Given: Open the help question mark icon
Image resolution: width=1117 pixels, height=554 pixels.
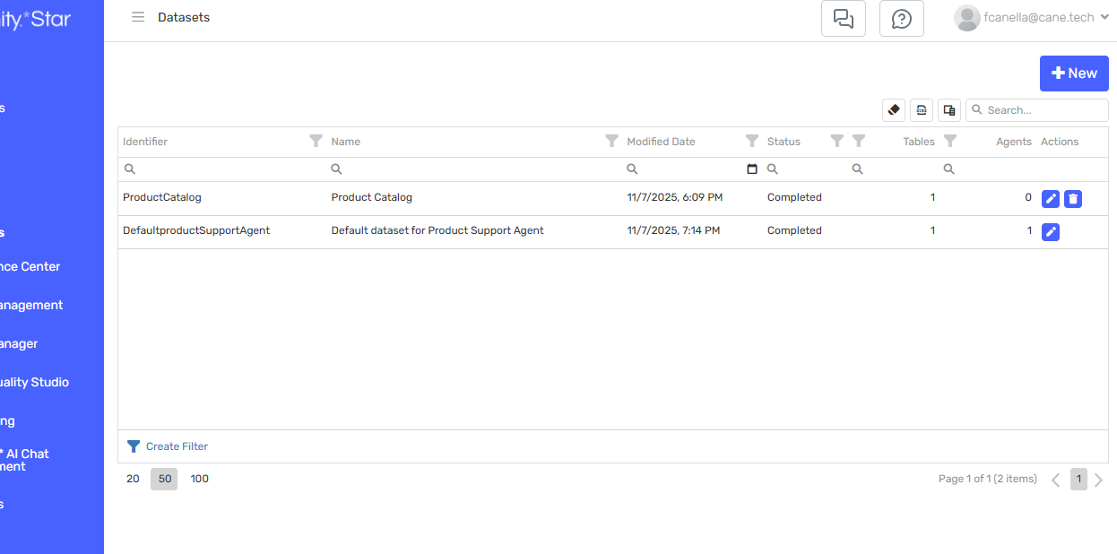Looking at the screenshot, I should coord(901,19).
